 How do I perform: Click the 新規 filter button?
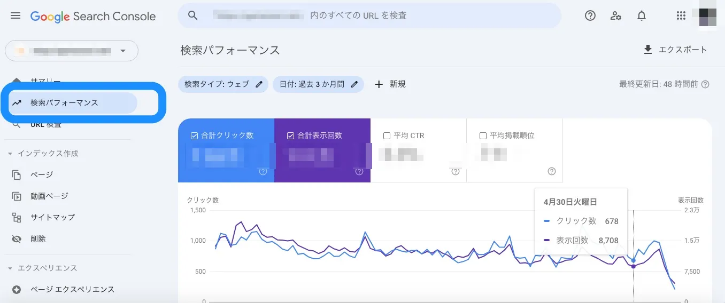pos(390,84)
